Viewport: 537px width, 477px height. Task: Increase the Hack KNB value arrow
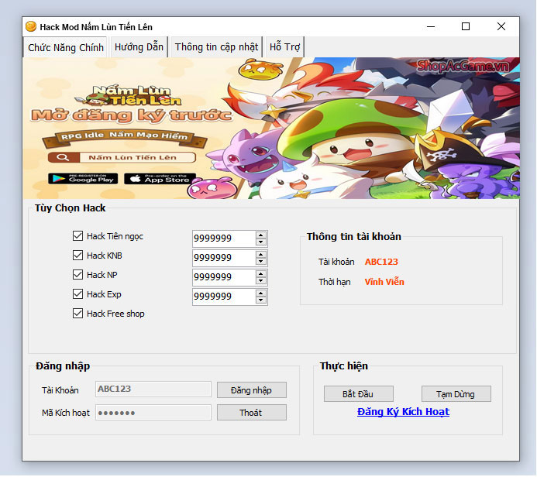pyautogui.click(x=261, y=254)
